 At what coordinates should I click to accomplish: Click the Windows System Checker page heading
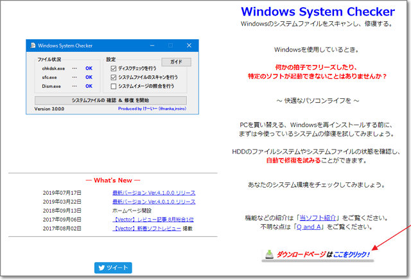click(x=318, y=12)
